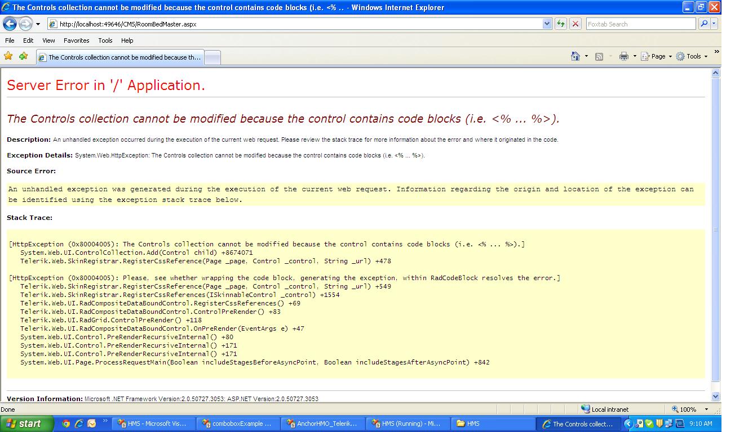Viewport: 735px width, 432px height.
Task: Click the address bar URL field
Action: click(x=294, y=24)
